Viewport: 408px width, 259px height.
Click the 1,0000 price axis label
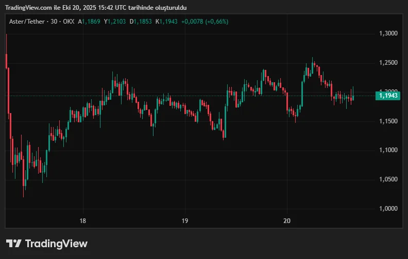pyautogui.click(x=389, y=209)
